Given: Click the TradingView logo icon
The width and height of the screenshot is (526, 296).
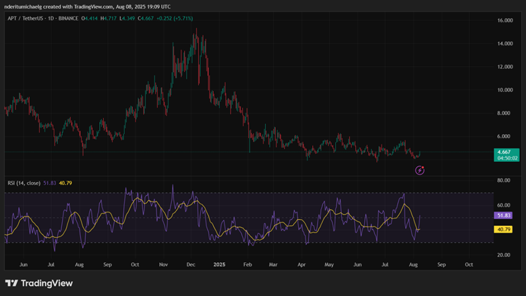Looking at the screenshot, I should [11, 283].
